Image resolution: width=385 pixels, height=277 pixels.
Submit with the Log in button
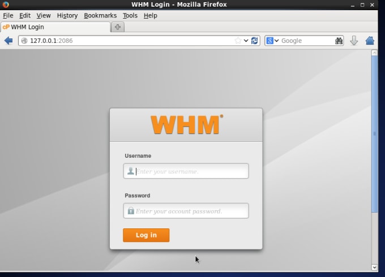pyautogui.click(x=146, y=235)
